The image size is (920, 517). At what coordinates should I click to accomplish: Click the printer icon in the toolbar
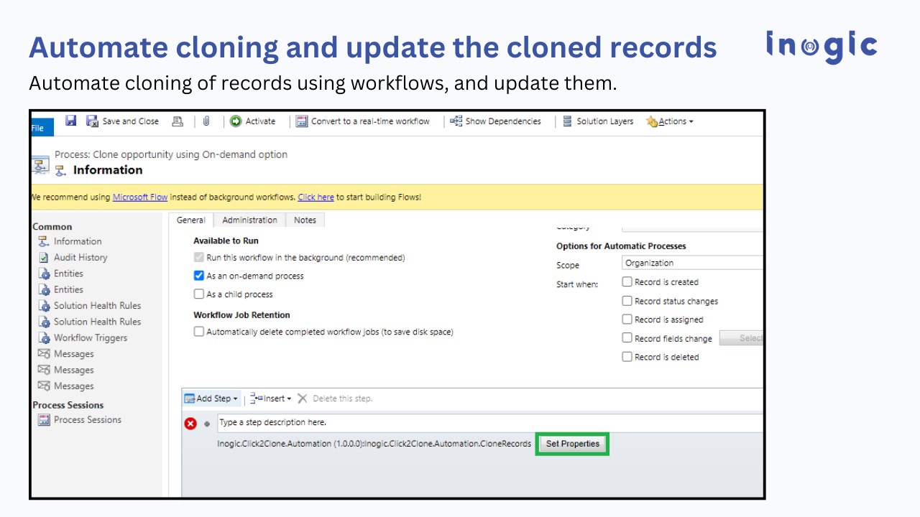[178, 121]
